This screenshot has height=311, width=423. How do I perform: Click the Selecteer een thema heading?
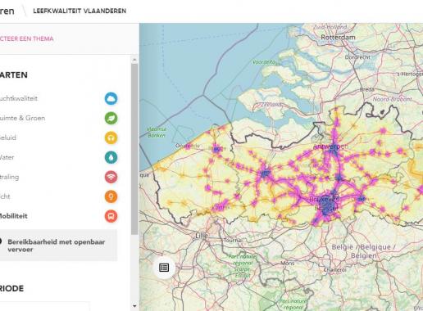pyautogui.click(x=26, y=38)
